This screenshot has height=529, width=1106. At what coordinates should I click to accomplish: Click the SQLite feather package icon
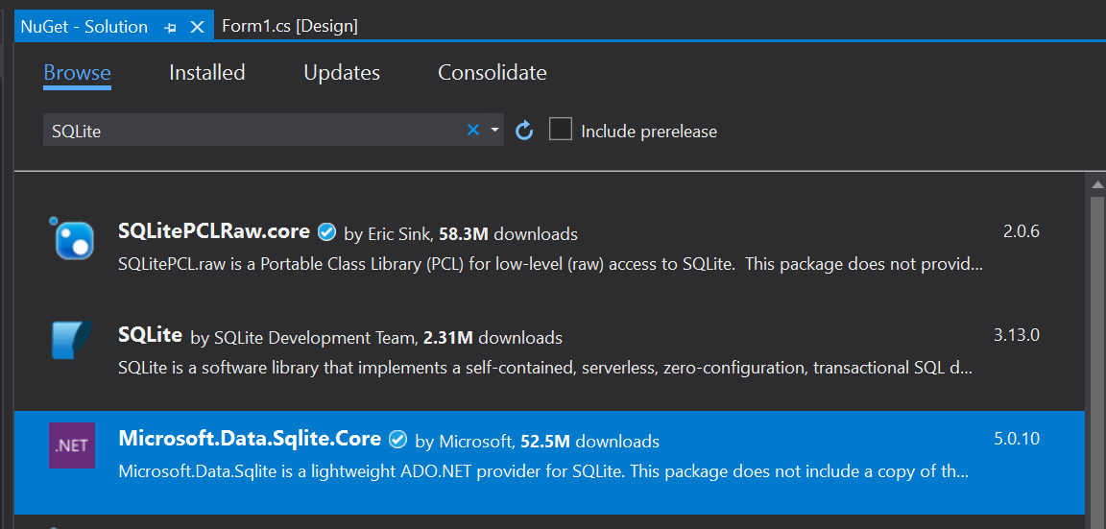pyautogui.click(x=72, y=340)
